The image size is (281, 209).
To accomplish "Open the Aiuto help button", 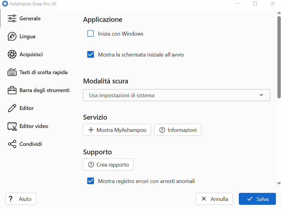I will coord(21,199).
